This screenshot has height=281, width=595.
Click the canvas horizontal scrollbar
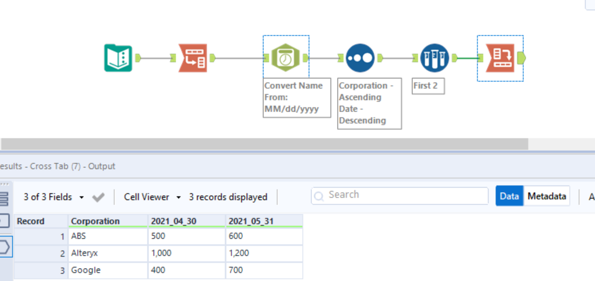264,144
